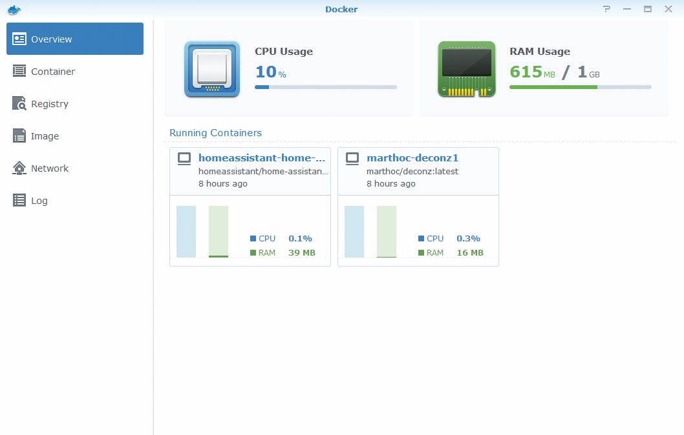Viewport: 684px width, 435px height.
Task: Click homeassistant's green RAM legend swatch
Action: (253, 252)
